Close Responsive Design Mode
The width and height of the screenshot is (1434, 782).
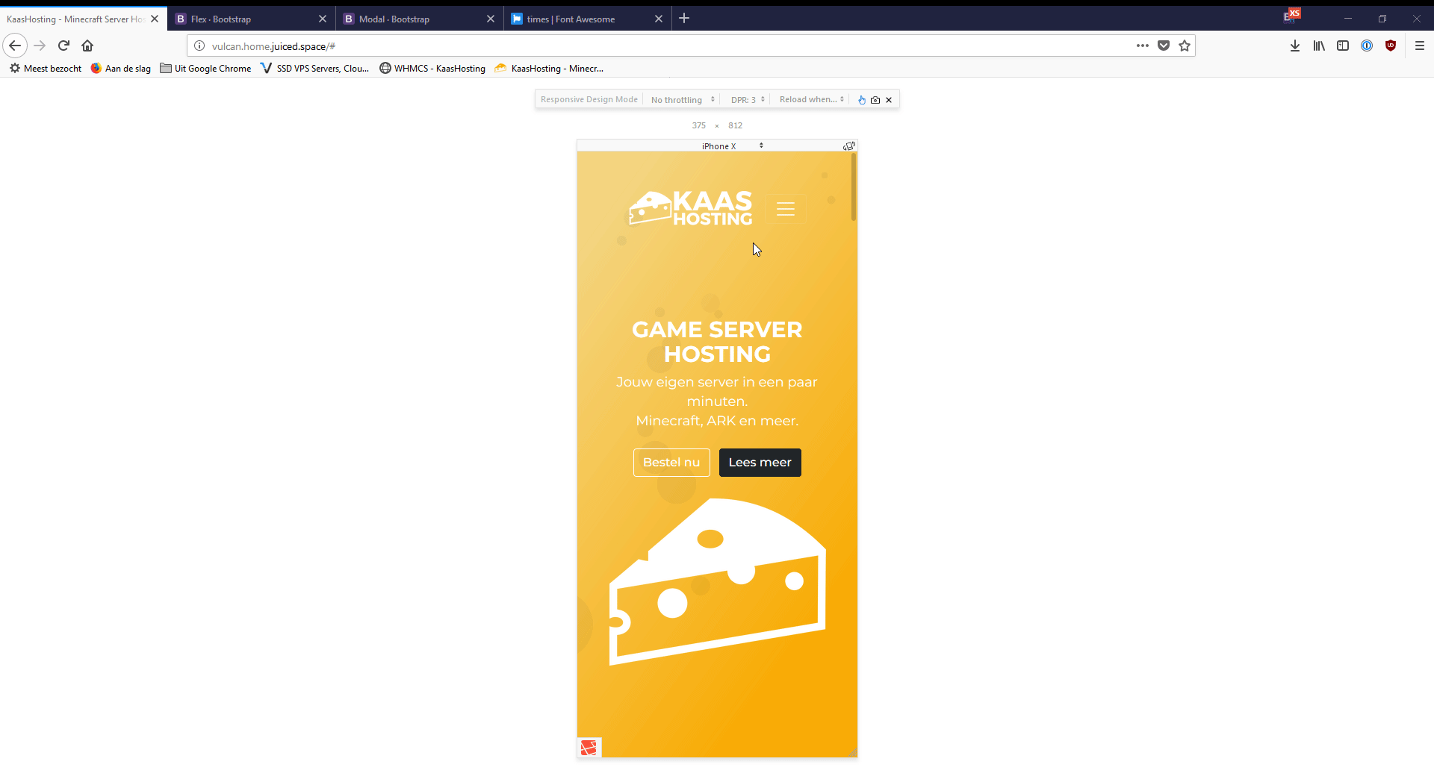[889, 100]
